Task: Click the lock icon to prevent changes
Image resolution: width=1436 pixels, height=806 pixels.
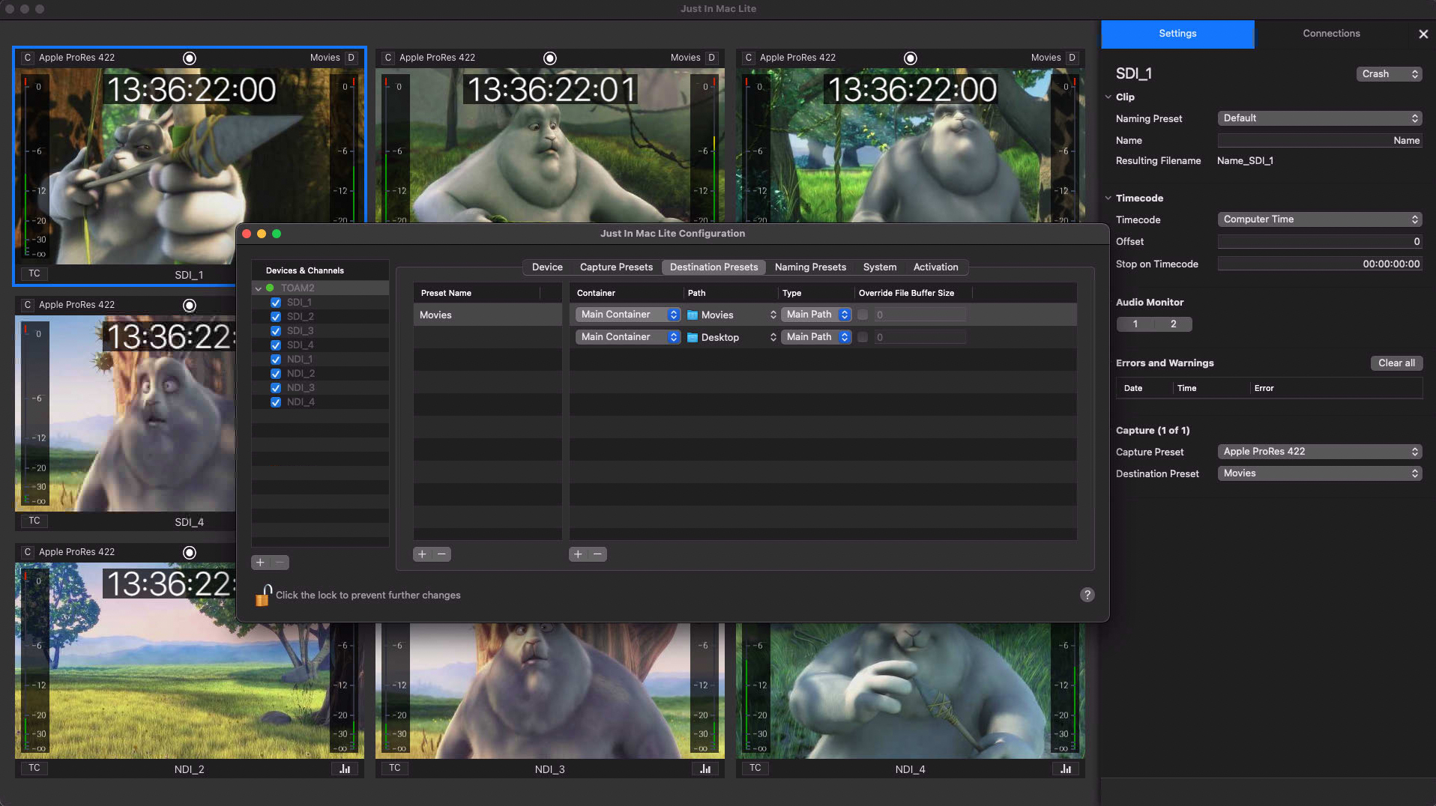Action: (263, 596)
